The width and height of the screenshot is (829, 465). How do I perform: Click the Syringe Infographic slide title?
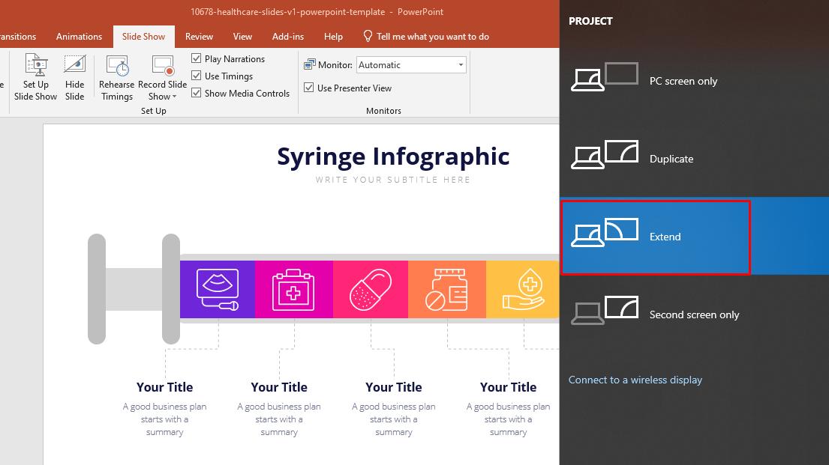tap(393, 156)
